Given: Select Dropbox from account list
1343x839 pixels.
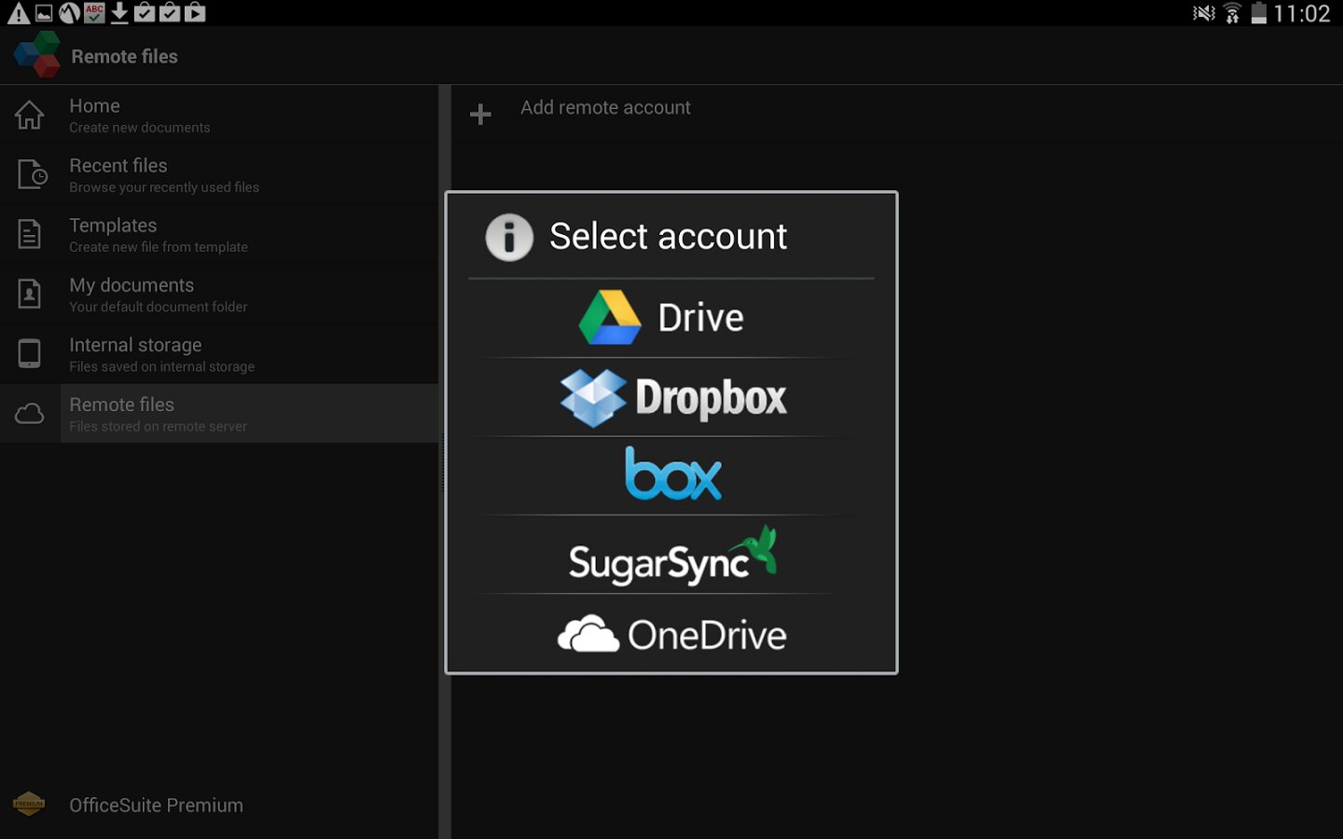Looking at the screenshot, I should pyautogui.click(x=671, y=398).
